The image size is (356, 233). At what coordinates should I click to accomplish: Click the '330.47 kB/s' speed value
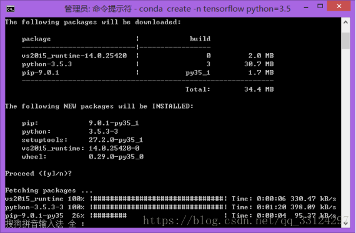[x=314, y=199]
